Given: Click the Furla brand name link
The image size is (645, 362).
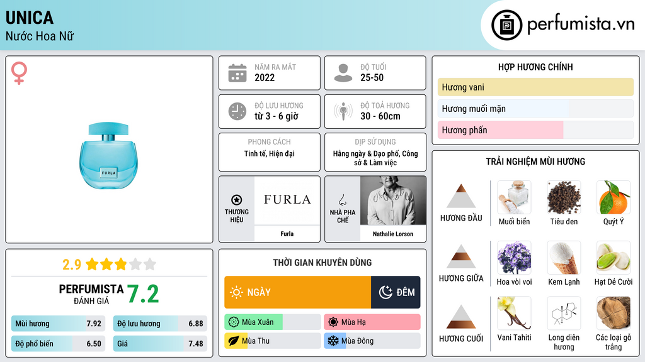Looking at the screenshot, I should [x=287, y=234].
